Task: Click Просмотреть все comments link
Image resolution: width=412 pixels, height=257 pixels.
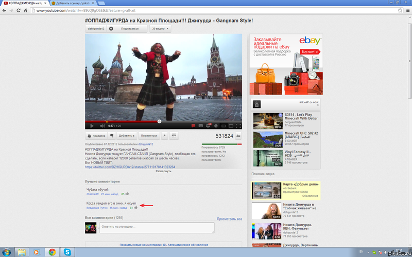Action: (229, 219)
